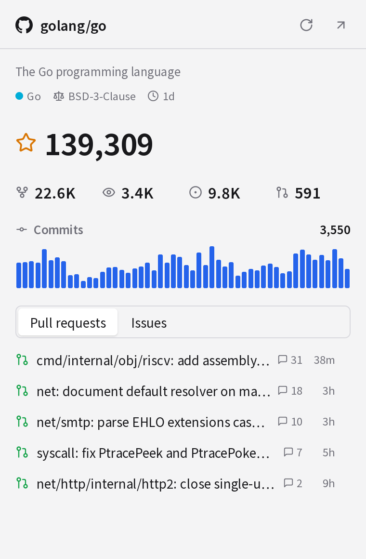The image size is (366, 559).
Task: Click the Go language label
Action: [34, 96]
